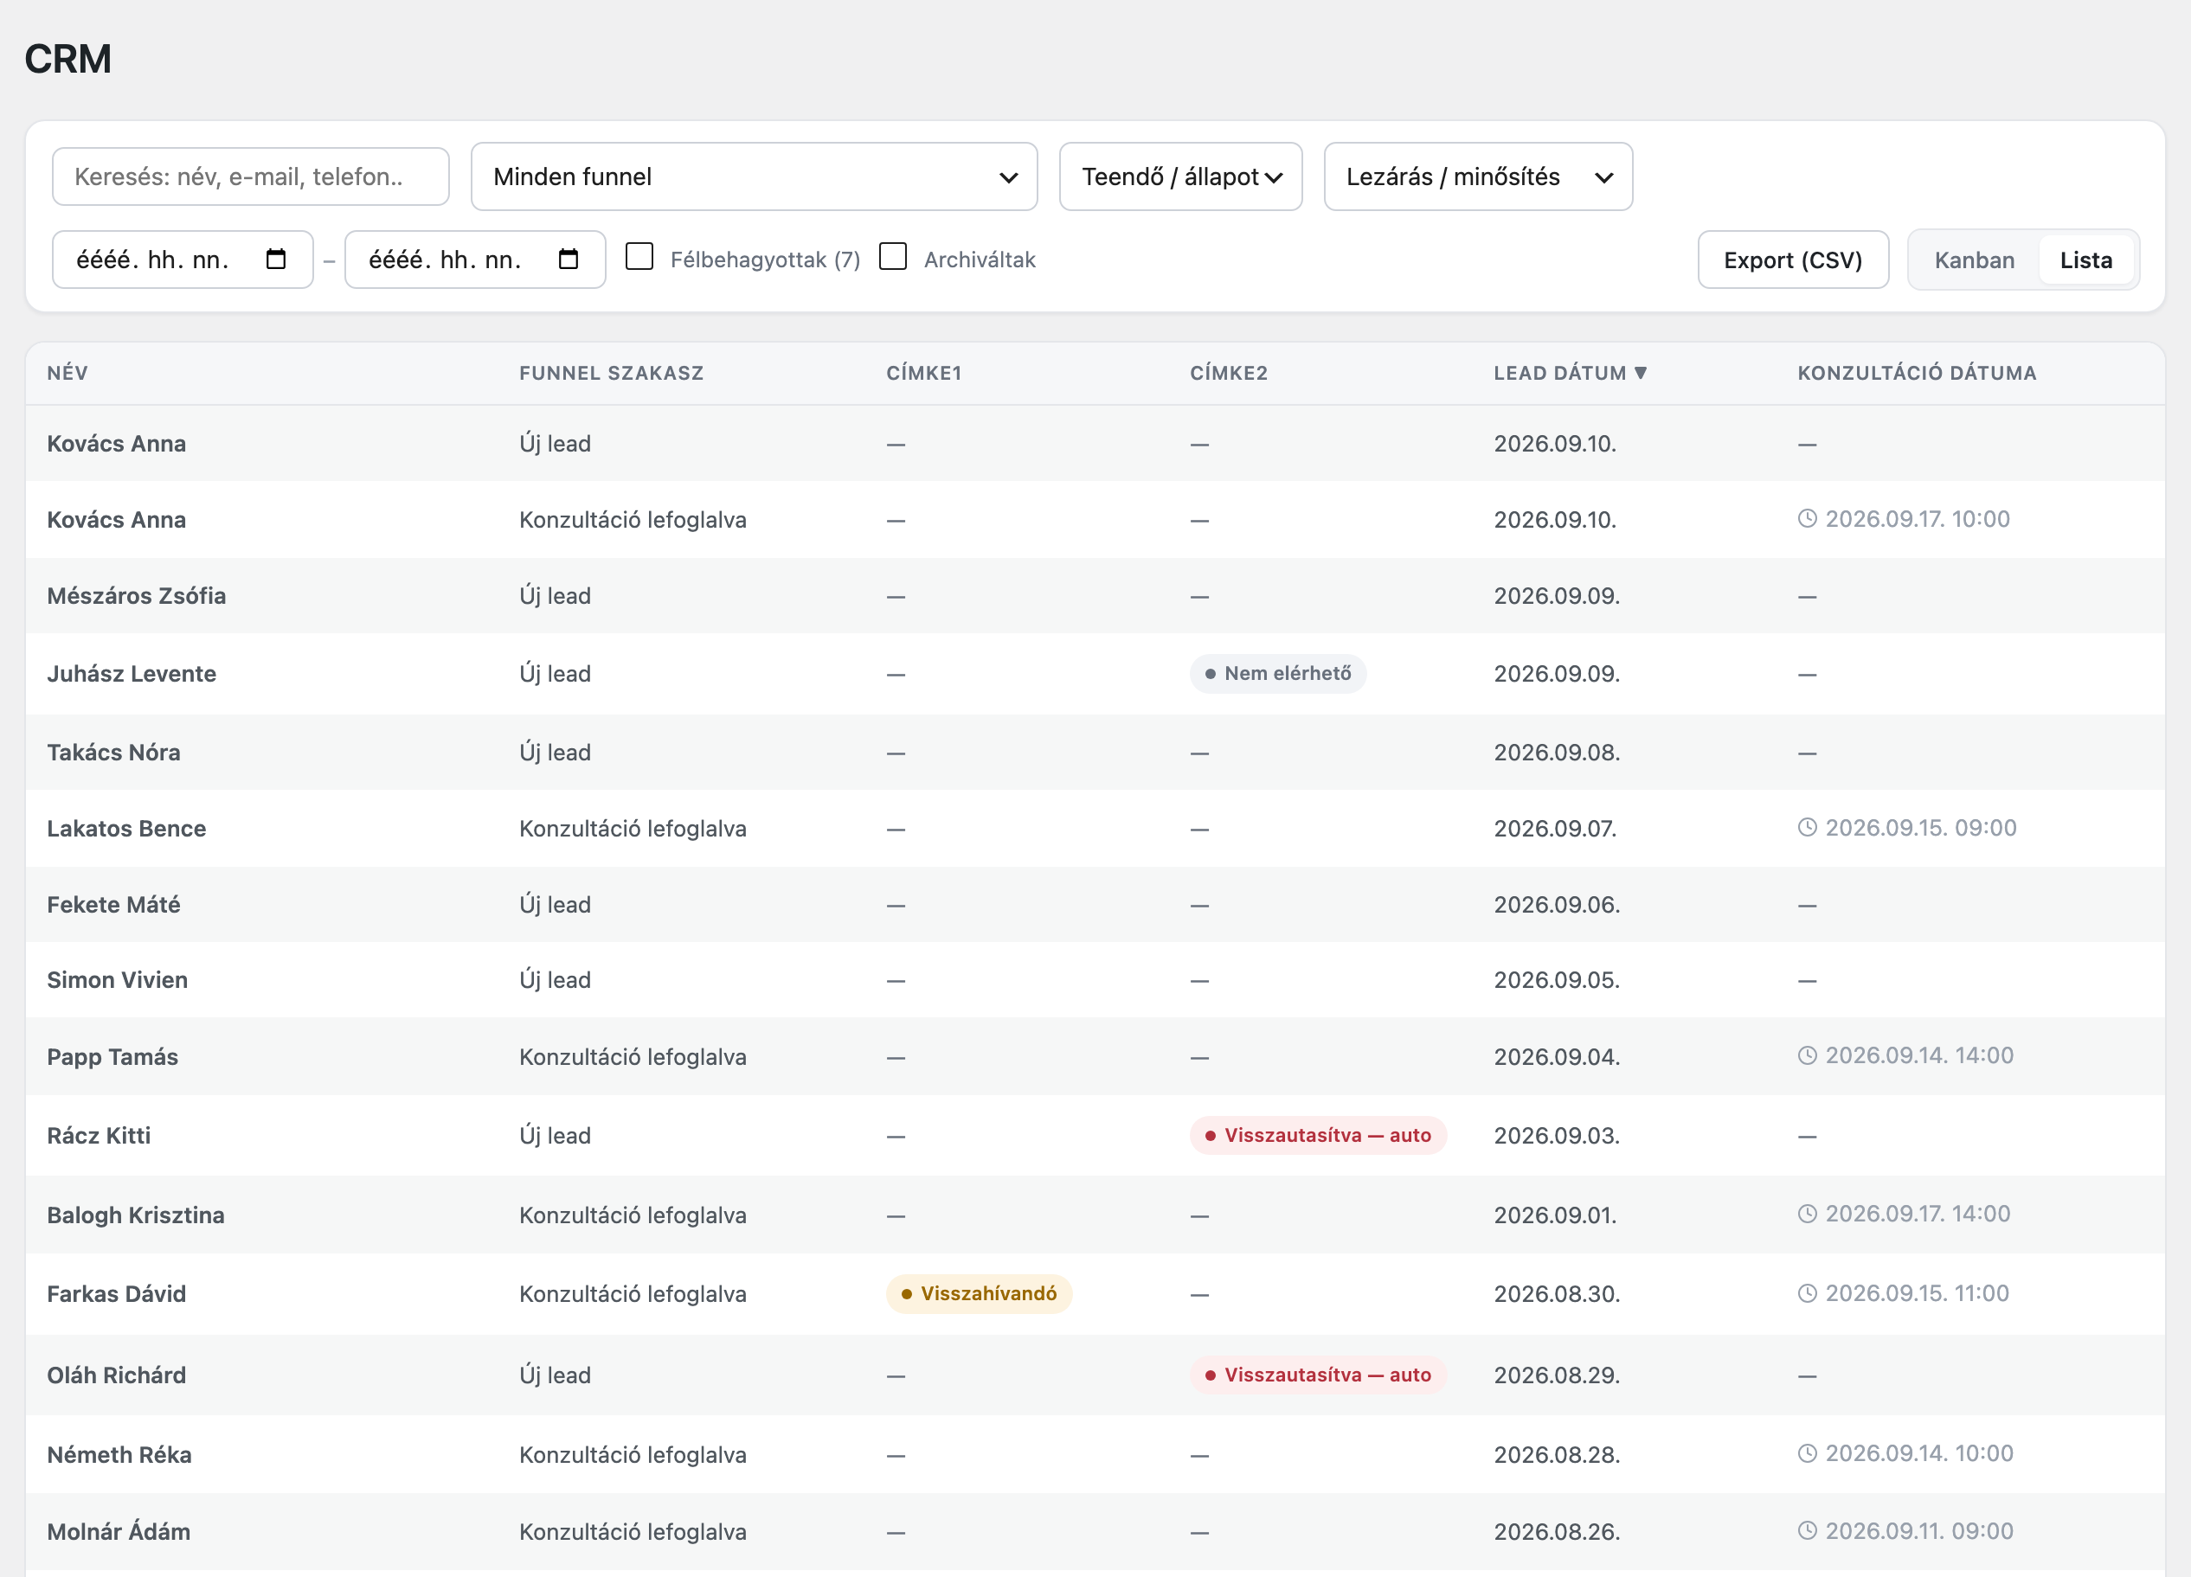Click Visszautasítva — auto tag for Oláh Richárd
Viewport: 2191px width, 1577px height.
click(1318, 1375)
